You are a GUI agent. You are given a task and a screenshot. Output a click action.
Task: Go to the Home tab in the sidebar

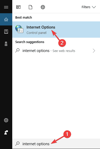tap(6, 19)
